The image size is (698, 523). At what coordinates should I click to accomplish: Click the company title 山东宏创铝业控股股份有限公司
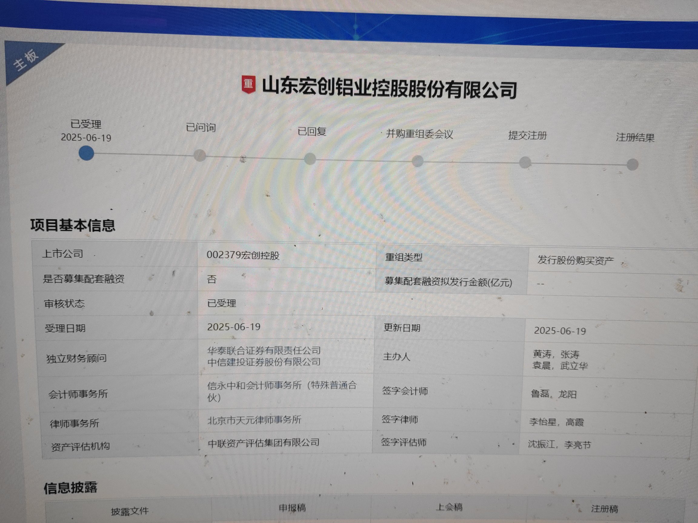(x=389, y=88)
